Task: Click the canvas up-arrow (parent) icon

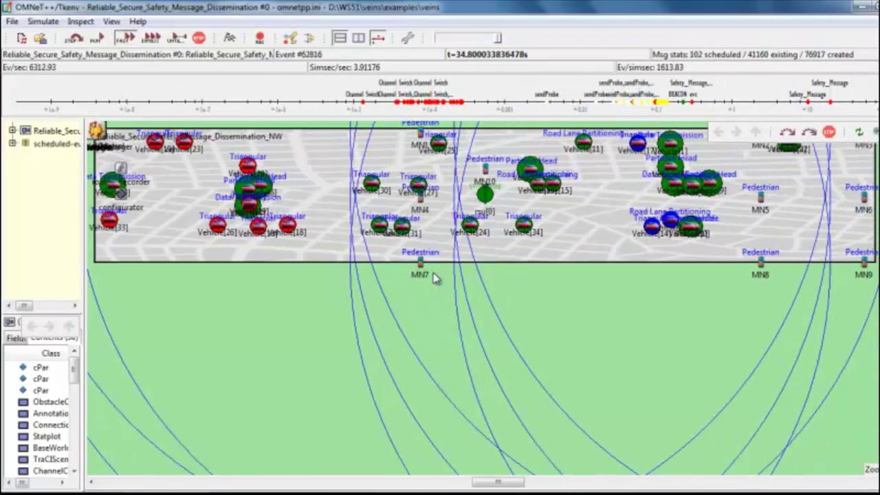Action: coord(756,131)
